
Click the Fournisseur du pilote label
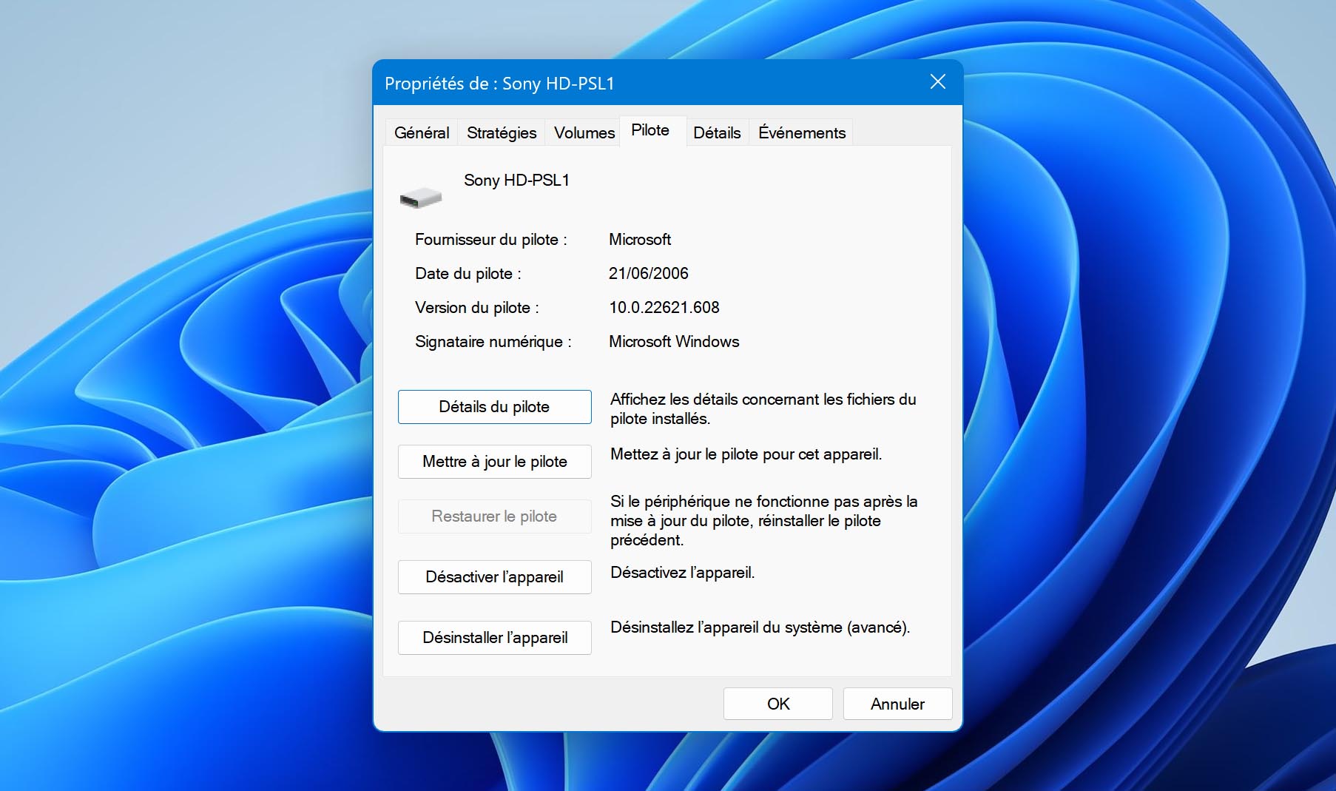(x=491, y=240)
